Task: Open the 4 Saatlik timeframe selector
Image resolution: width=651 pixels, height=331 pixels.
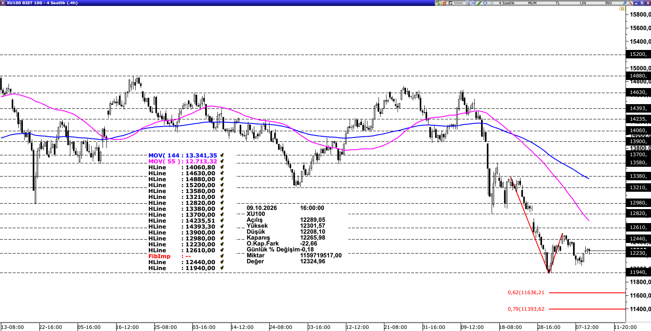Action: coord(506,3)
